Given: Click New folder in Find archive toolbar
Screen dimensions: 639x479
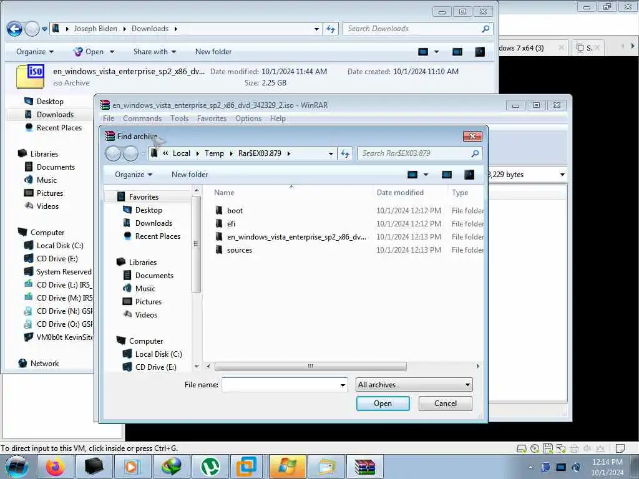Looking at the screenshot, I should pos(190,175).
